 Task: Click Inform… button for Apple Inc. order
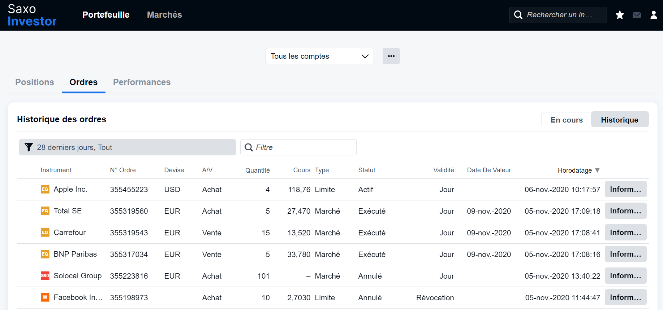coord(626,189)
